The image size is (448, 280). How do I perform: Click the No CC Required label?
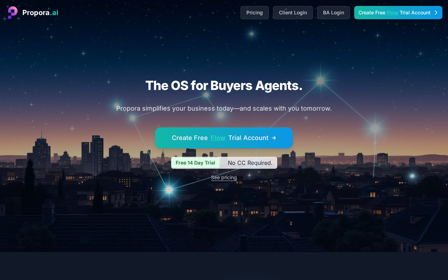point(250,163)
